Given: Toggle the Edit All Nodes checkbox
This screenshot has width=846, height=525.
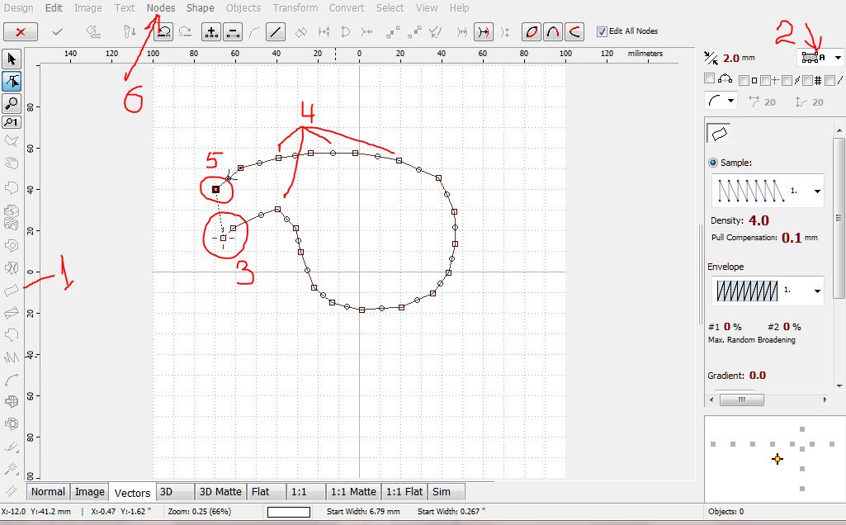Looking at the screenshot, I should pyautogui.click(x=602, y=31).
